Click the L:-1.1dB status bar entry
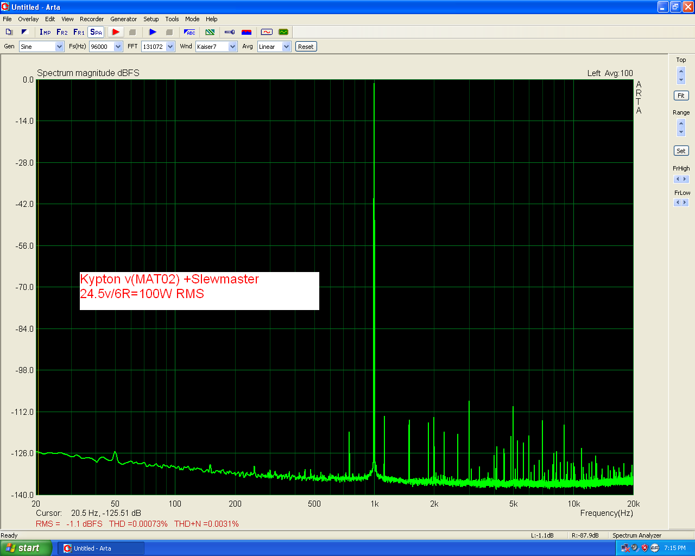This screenshot has height=556, width=695. tap(542, 535)
